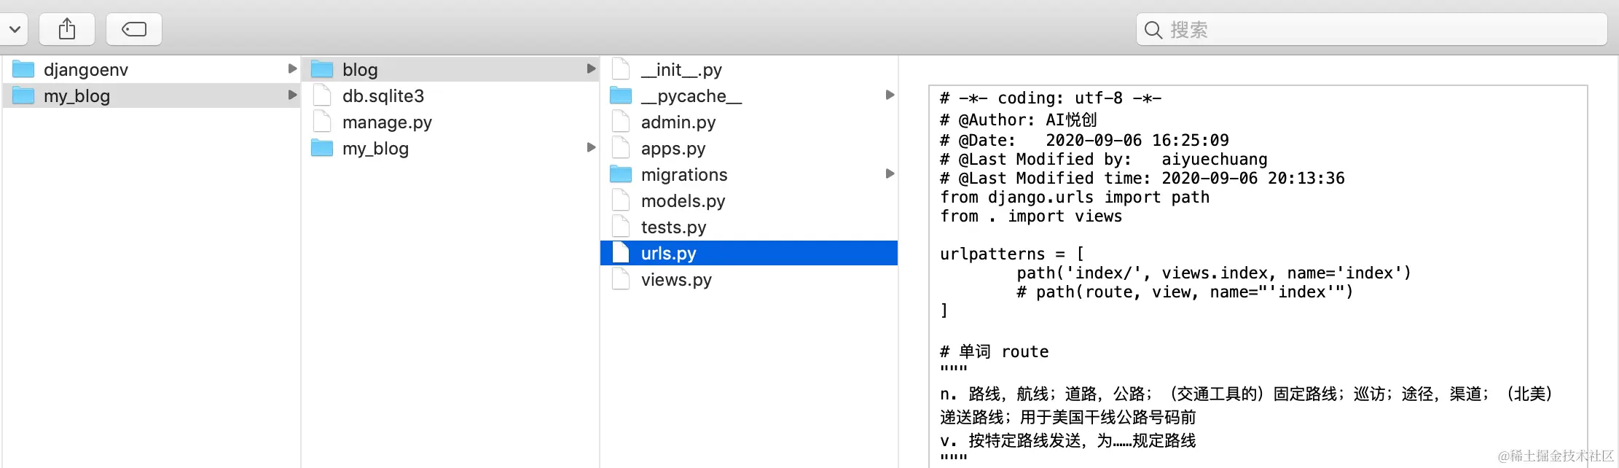The image size is (1619, 468).
Task: Select the migrations folder icon
Action: tap(621, 174)
